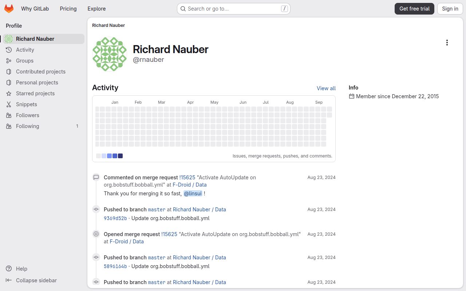Click commit icon for 9369d52b push
The width and height of the screenshot is (466, 291).
(x=96, y=210)
